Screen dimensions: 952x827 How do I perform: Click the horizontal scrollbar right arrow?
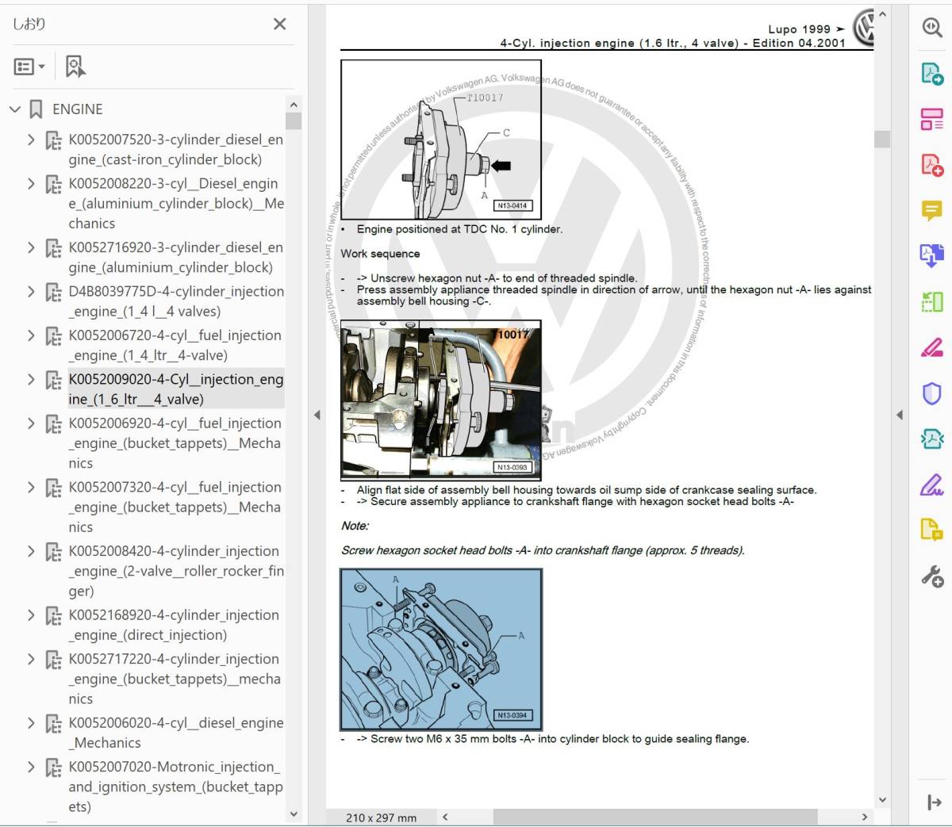tap(864, 817)
